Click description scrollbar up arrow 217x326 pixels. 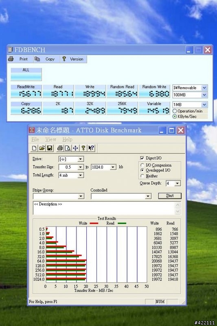(x=178, y=205)
